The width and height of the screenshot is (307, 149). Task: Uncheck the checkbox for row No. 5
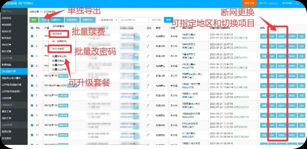pos(32,76)
